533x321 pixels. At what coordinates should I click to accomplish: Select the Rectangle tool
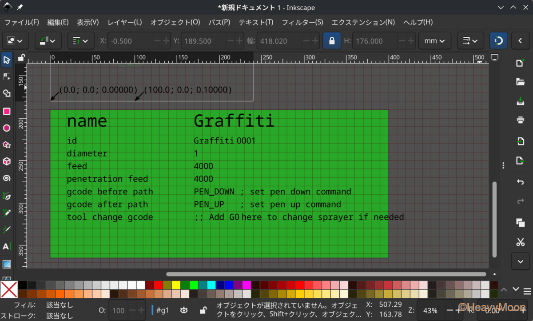click(7, 111)
